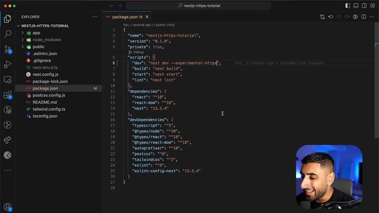The image size is (379, 213).
Task: Open the Search view in activity bar
Action: [x=8, y=34]
